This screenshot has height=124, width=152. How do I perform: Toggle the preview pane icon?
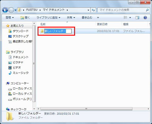(137, 18)
